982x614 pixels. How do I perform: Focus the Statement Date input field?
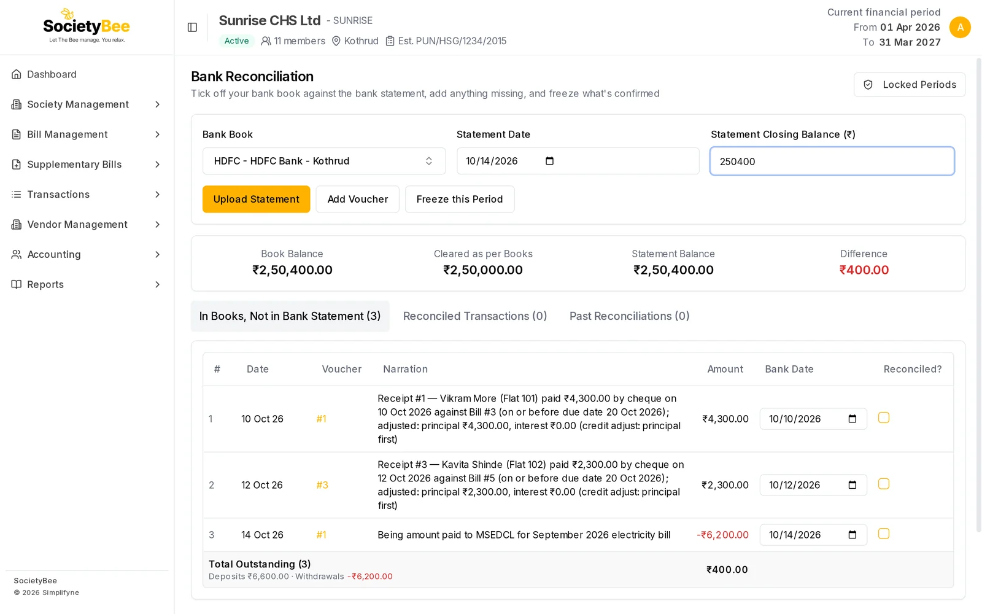pos(578,161)
